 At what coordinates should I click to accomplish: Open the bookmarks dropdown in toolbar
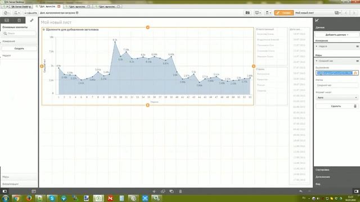pyautogui.click(x=258, y=13)
